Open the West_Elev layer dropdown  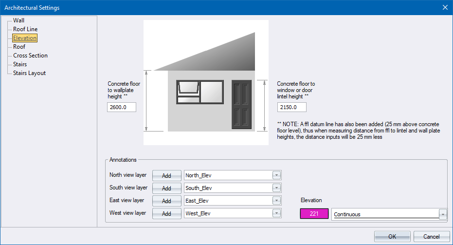(276, 213)
